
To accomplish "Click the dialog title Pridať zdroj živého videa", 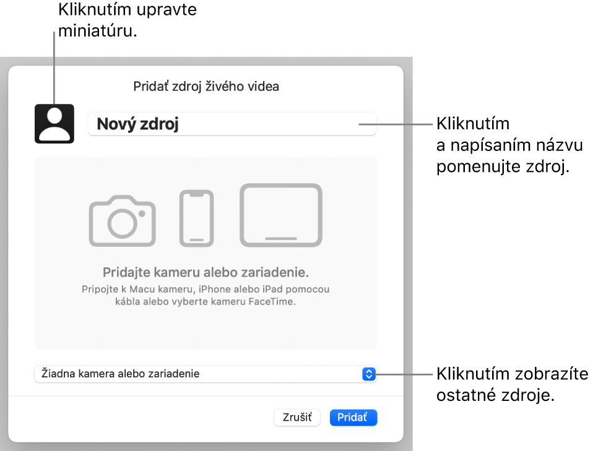I will click(x=206, y=86).
